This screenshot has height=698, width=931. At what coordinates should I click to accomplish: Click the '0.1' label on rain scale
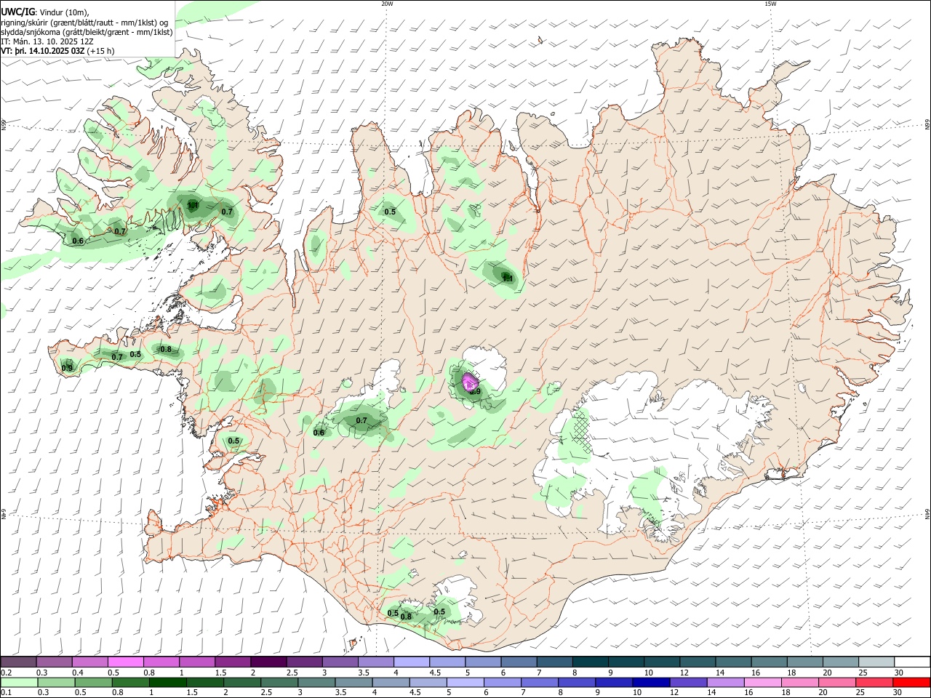point(6,693)
